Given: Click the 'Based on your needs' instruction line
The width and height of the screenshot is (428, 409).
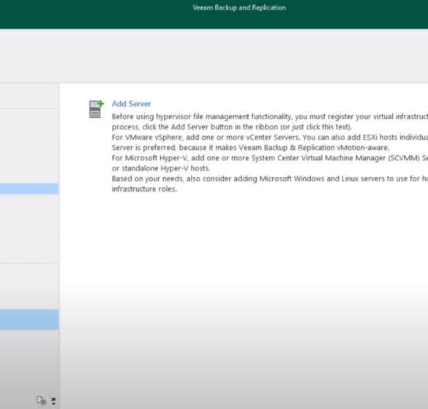Looking at the screenshot, I should [x=270, y=179].
